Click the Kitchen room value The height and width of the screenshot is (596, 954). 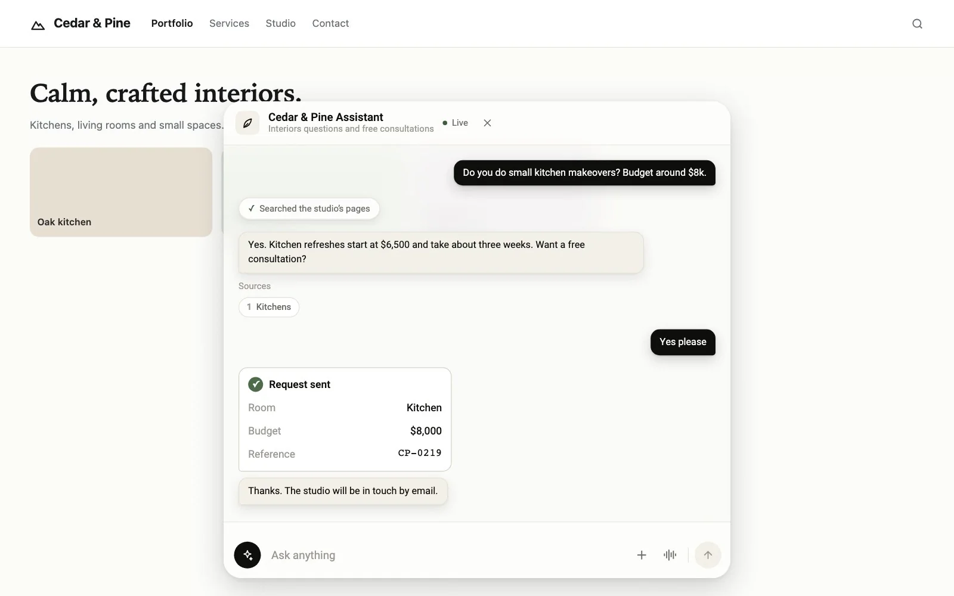424,408
